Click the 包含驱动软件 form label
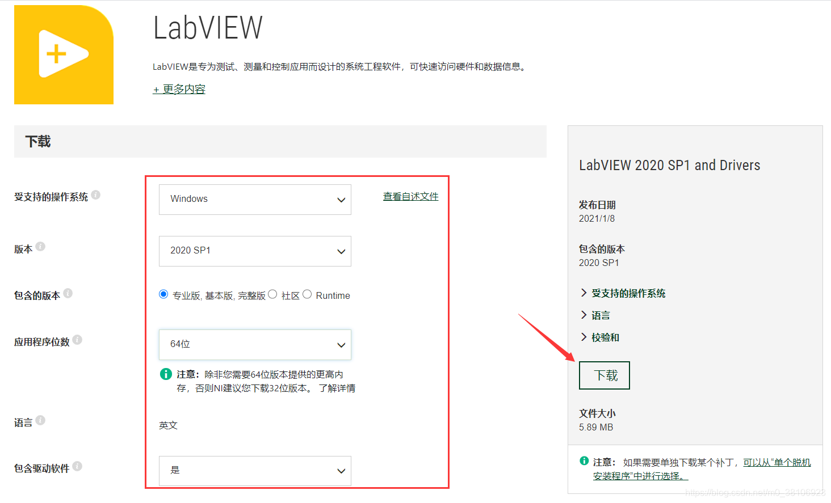 tap(42, 468)
